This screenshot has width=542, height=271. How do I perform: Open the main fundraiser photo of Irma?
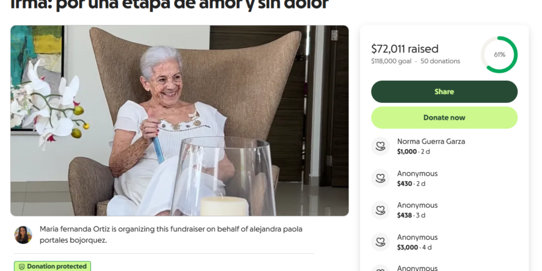(x=179, y=120)
